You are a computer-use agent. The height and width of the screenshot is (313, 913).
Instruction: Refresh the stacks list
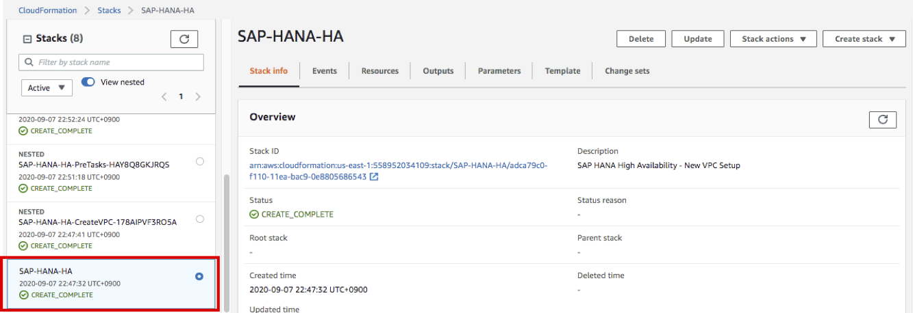click(x=184, y=39)
